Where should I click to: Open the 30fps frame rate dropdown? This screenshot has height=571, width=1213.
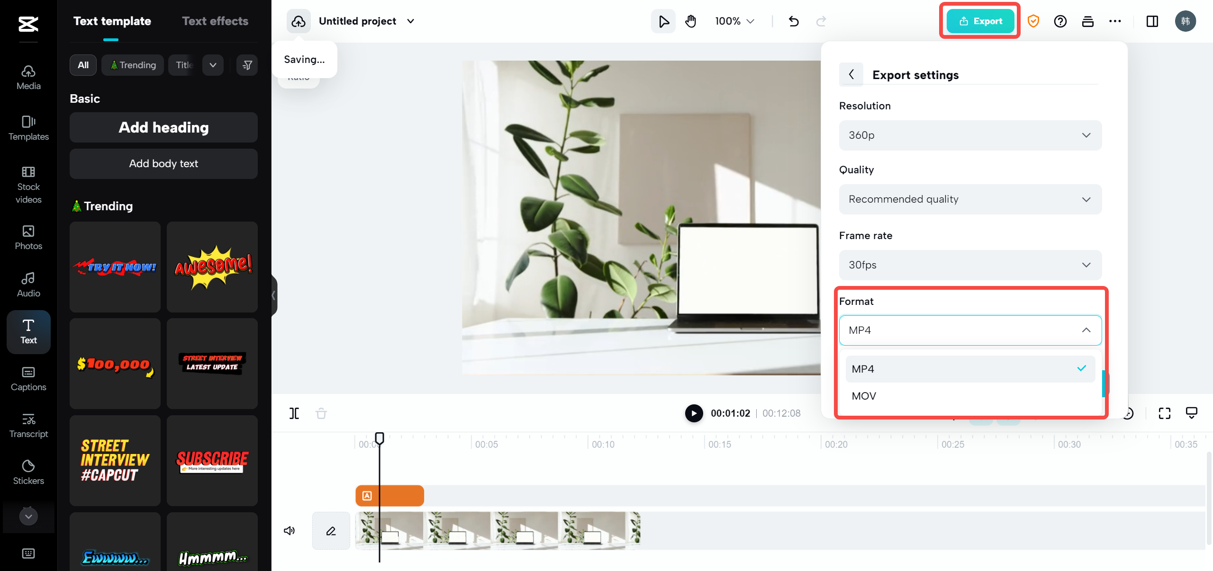[x=970, y=265]
